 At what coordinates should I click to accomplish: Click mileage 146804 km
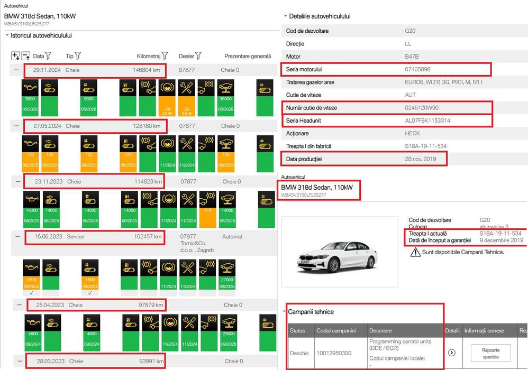(x=146, y=70)
